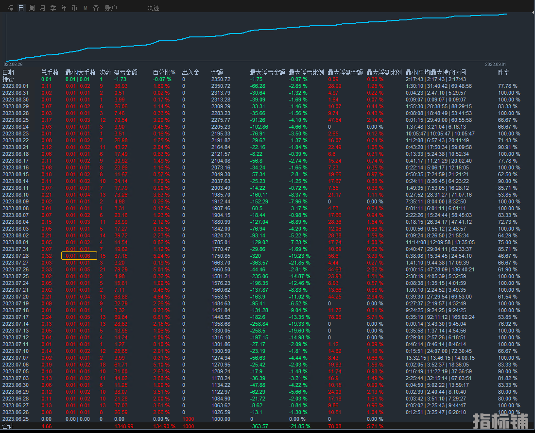Click the 日期 column header
This screenshot has width=535, height=433.
pos(8,72)
